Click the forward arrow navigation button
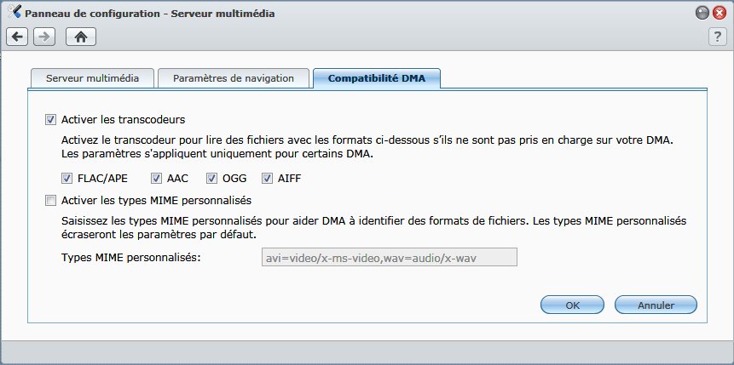The height and width of the screenshot is (365, 734). pyautogui.click(x=44, y=37)
